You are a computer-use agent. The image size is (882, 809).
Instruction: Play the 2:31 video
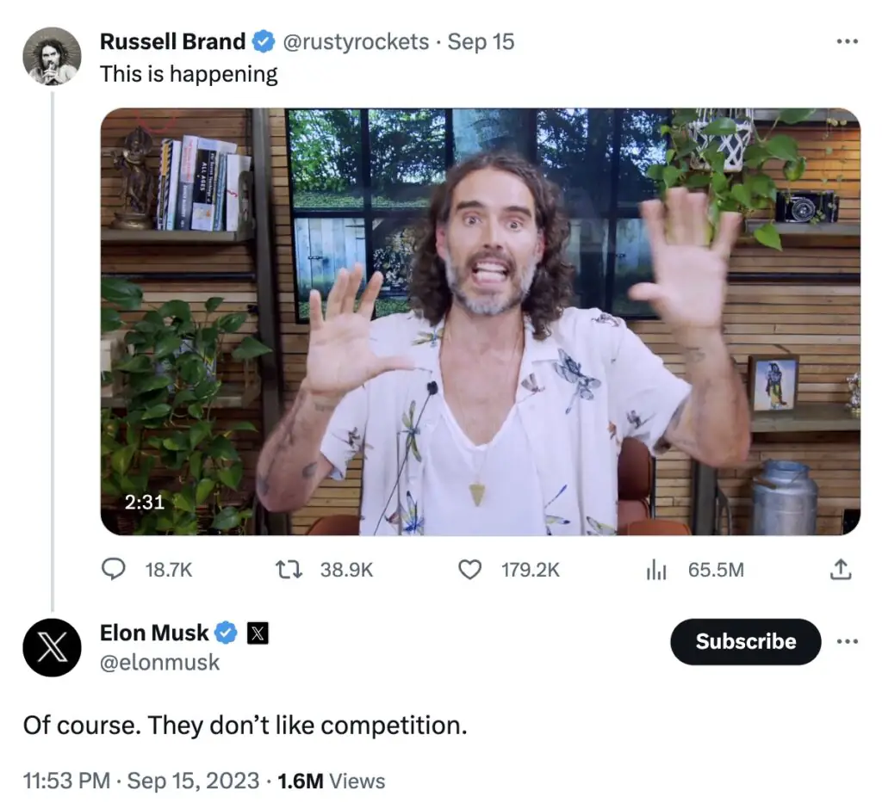tap(480, 321)
